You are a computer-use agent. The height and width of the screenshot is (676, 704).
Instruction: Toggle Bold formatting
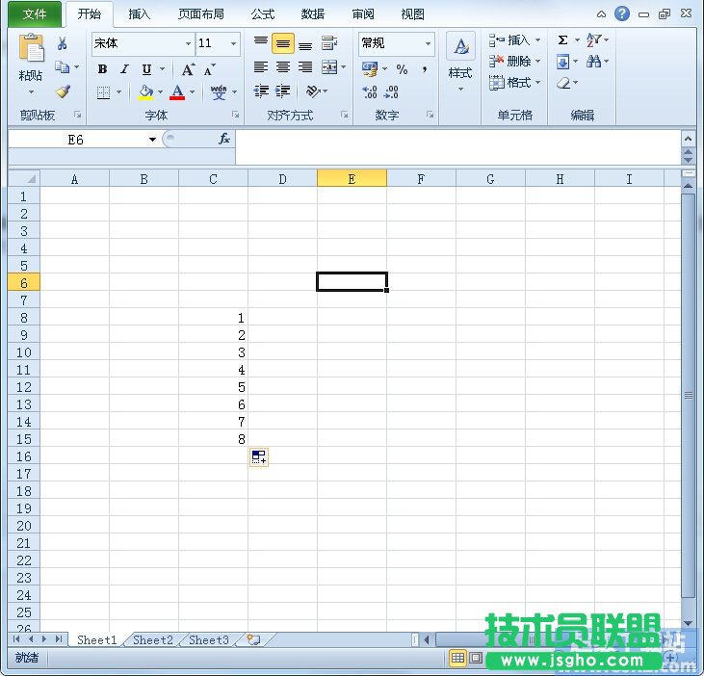(x=102, y=69)
